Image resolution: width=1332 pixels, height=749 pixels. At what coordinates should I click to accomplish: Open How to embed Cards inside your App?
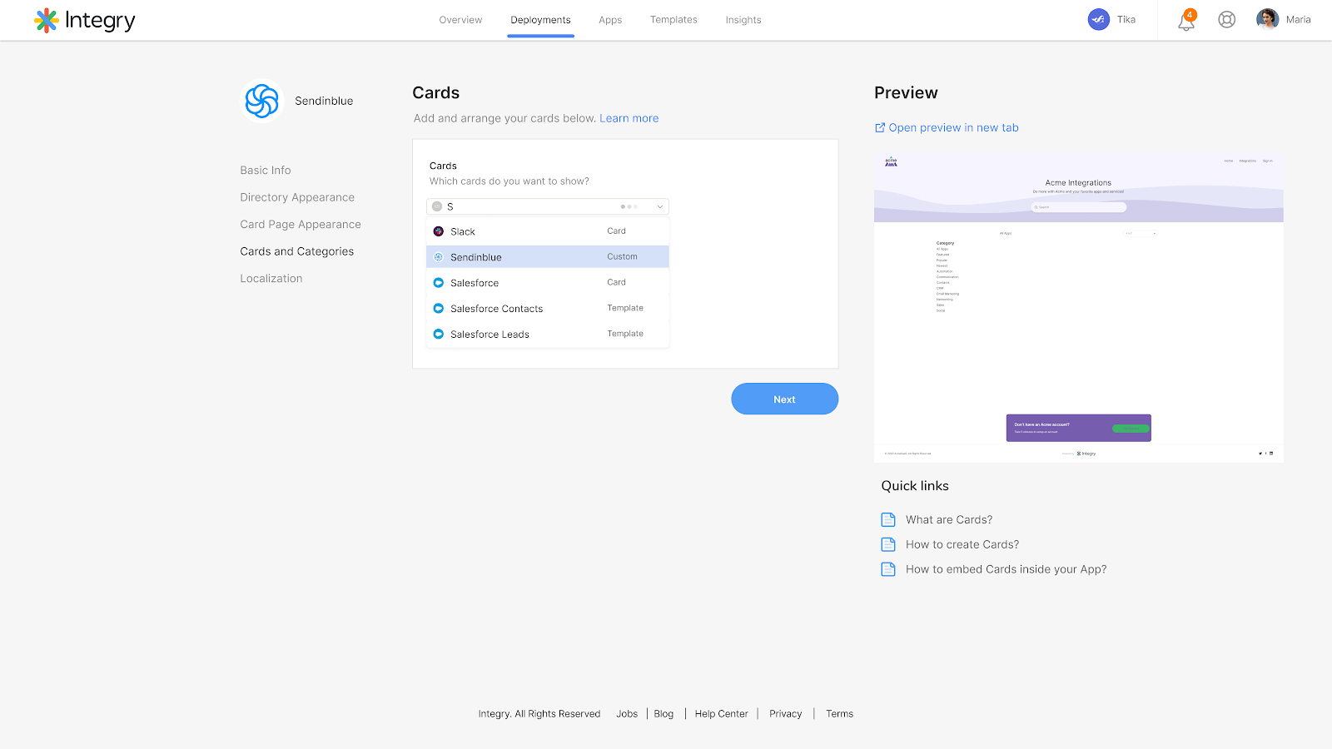coord(1006,569)
